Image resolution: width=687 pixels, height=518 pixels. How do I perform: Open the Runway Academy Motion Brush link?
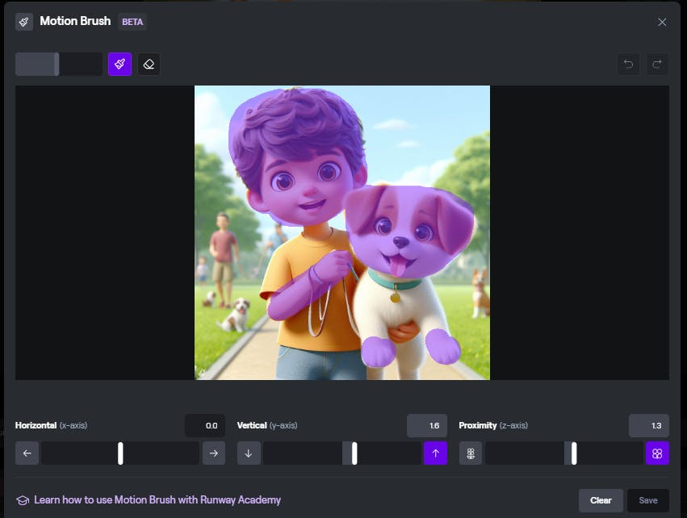click(x=157, y=500)
